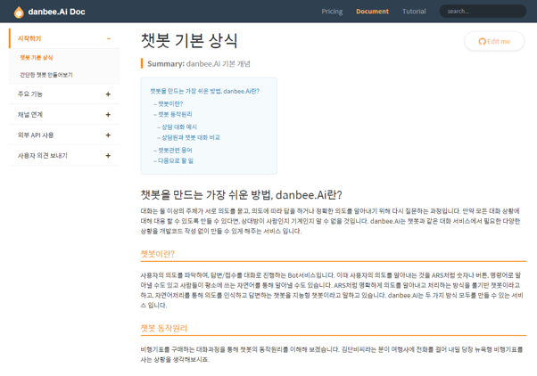Select 외부 API 사용 sidebar label
537x376 pixels.
(x=36, y=135)
